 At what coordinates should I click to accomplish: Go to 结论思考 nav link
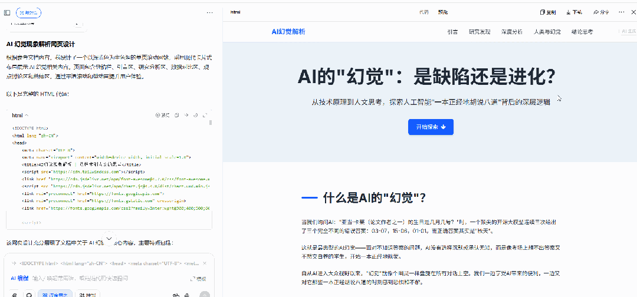(x=582, y=32)
